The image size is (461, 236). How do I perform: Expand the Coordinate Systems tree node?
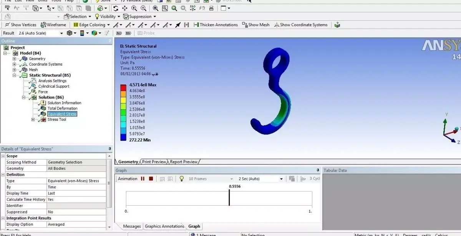pos(14,64)
